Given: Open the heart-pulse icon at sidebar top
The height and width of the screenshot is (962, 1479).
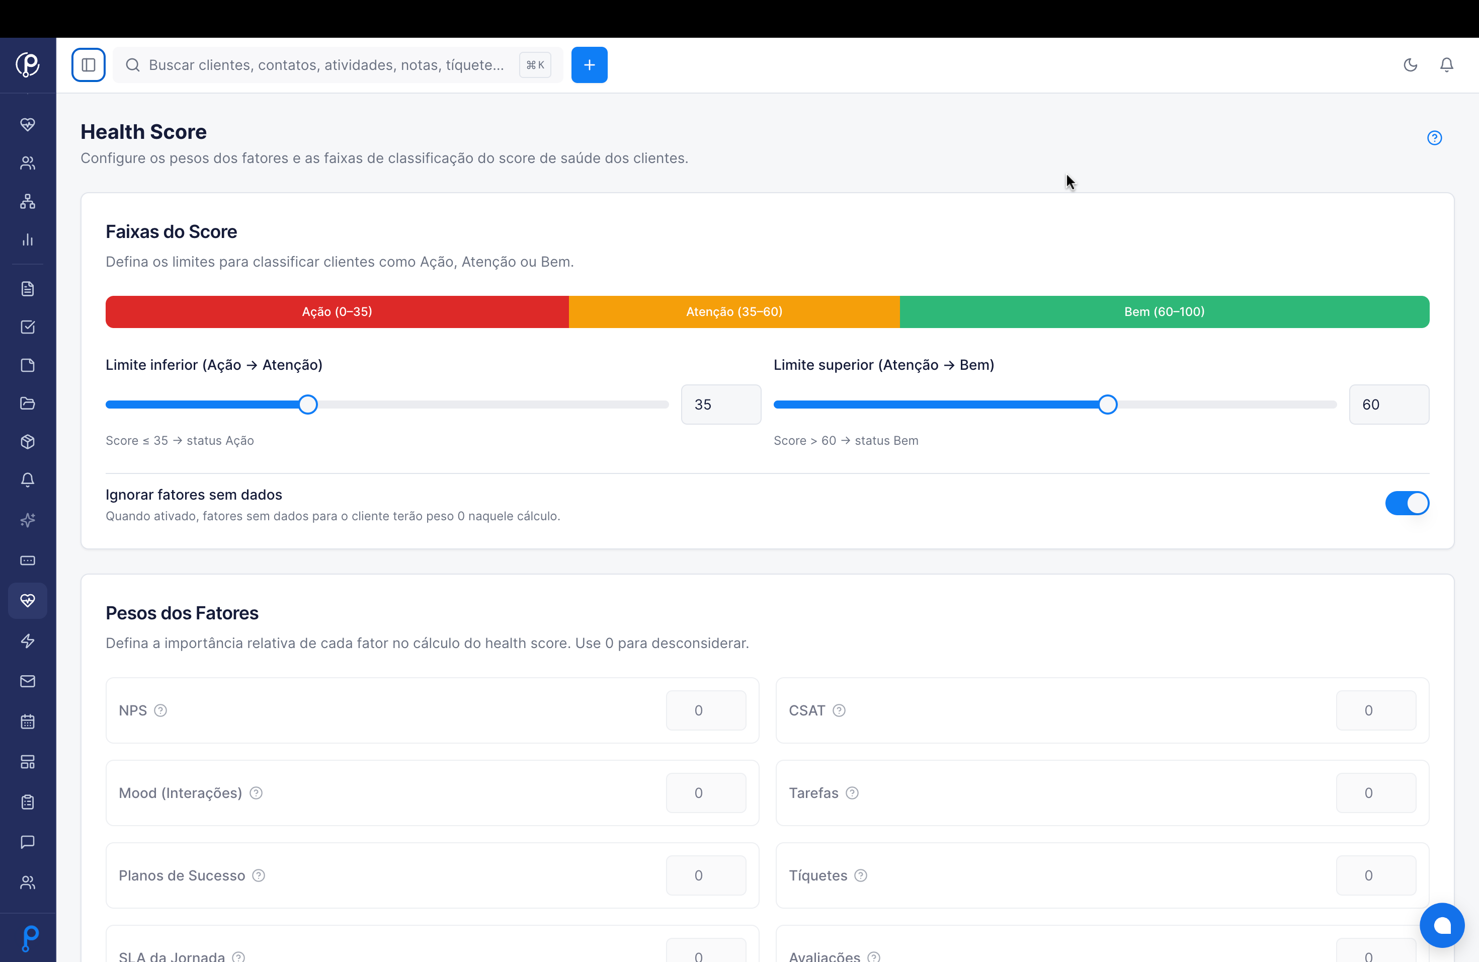Looking at the screenshot, I should (27, 124).
